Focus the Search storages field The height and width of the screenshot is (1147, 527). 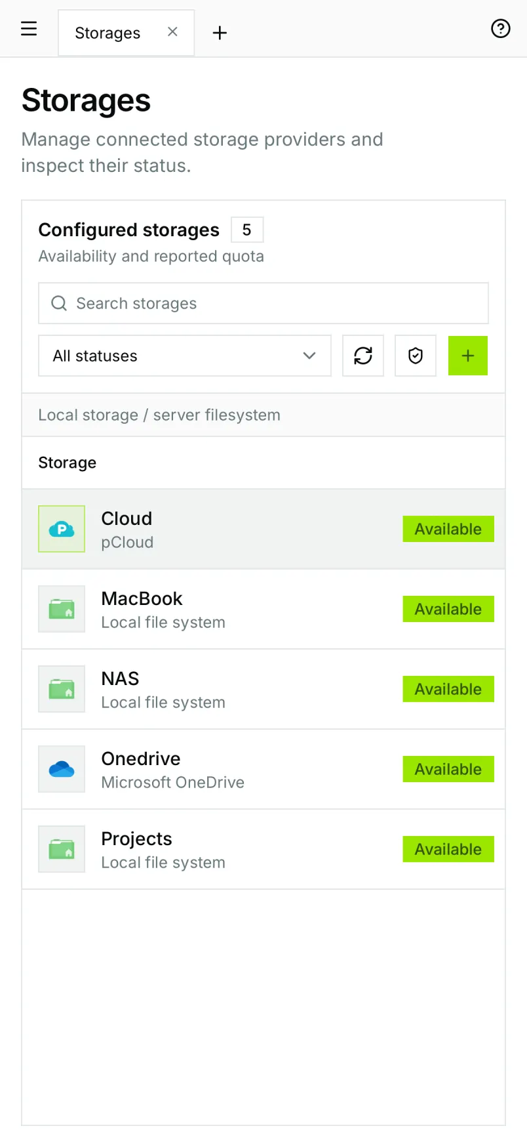263,303
